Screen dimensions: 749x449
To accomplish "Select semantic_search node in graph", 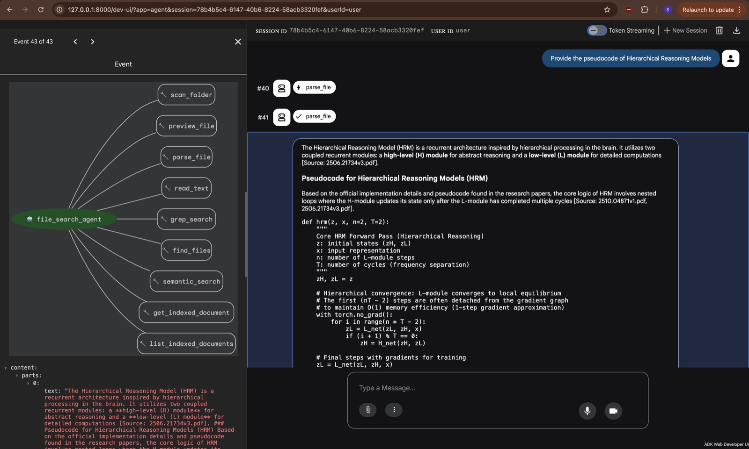I will [x=186, y=281].
